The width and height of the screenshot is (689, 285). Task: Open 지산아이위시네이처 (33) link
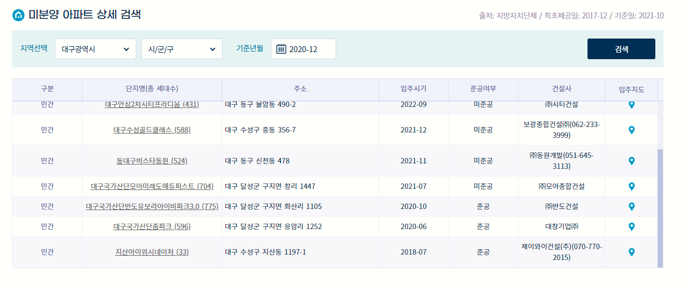click(x=152, y=252)
